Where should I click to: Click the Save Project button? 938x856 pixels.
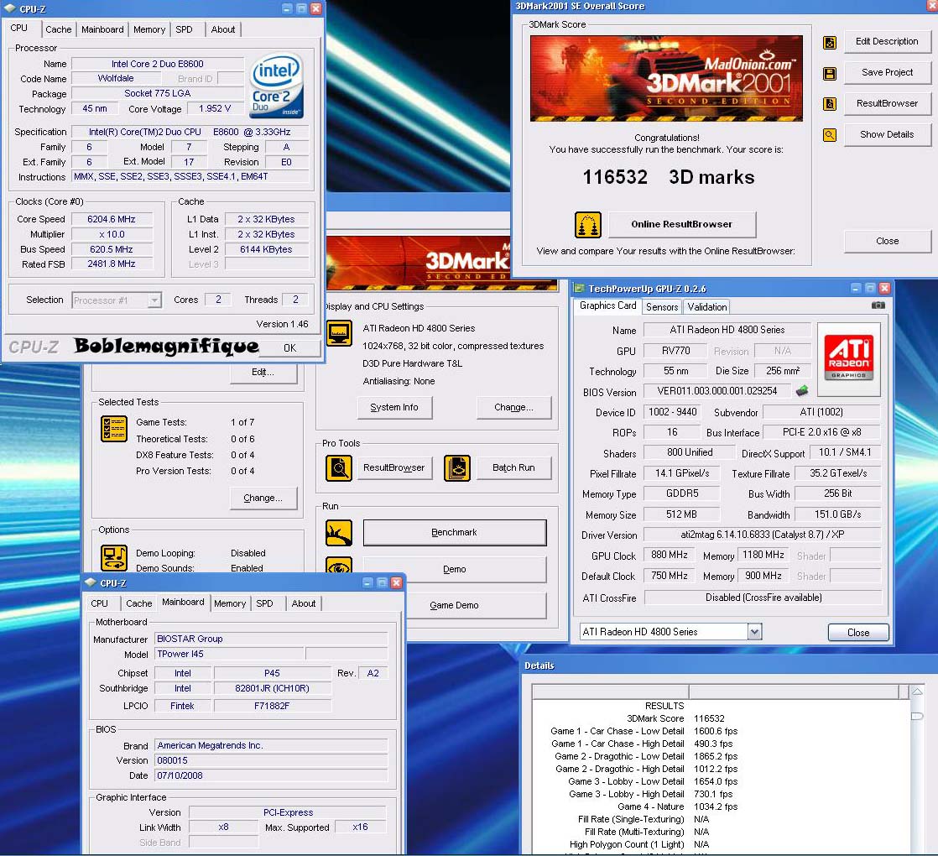pyautogui.click(x=887, y=72)
